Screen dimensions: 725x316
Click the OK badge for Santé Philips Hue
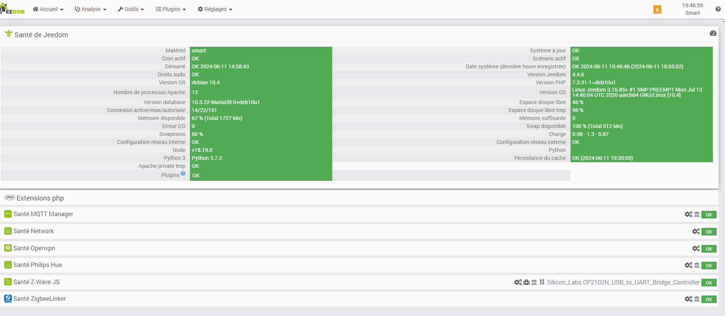709,265
